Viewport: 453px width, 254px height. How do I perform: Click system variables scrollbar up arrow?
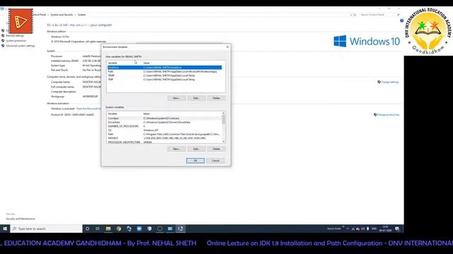(x=224, y=114)
